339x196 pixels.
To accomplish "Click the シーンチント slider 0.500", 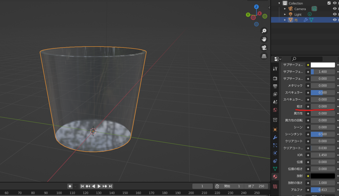I will (x=323, y=134).
